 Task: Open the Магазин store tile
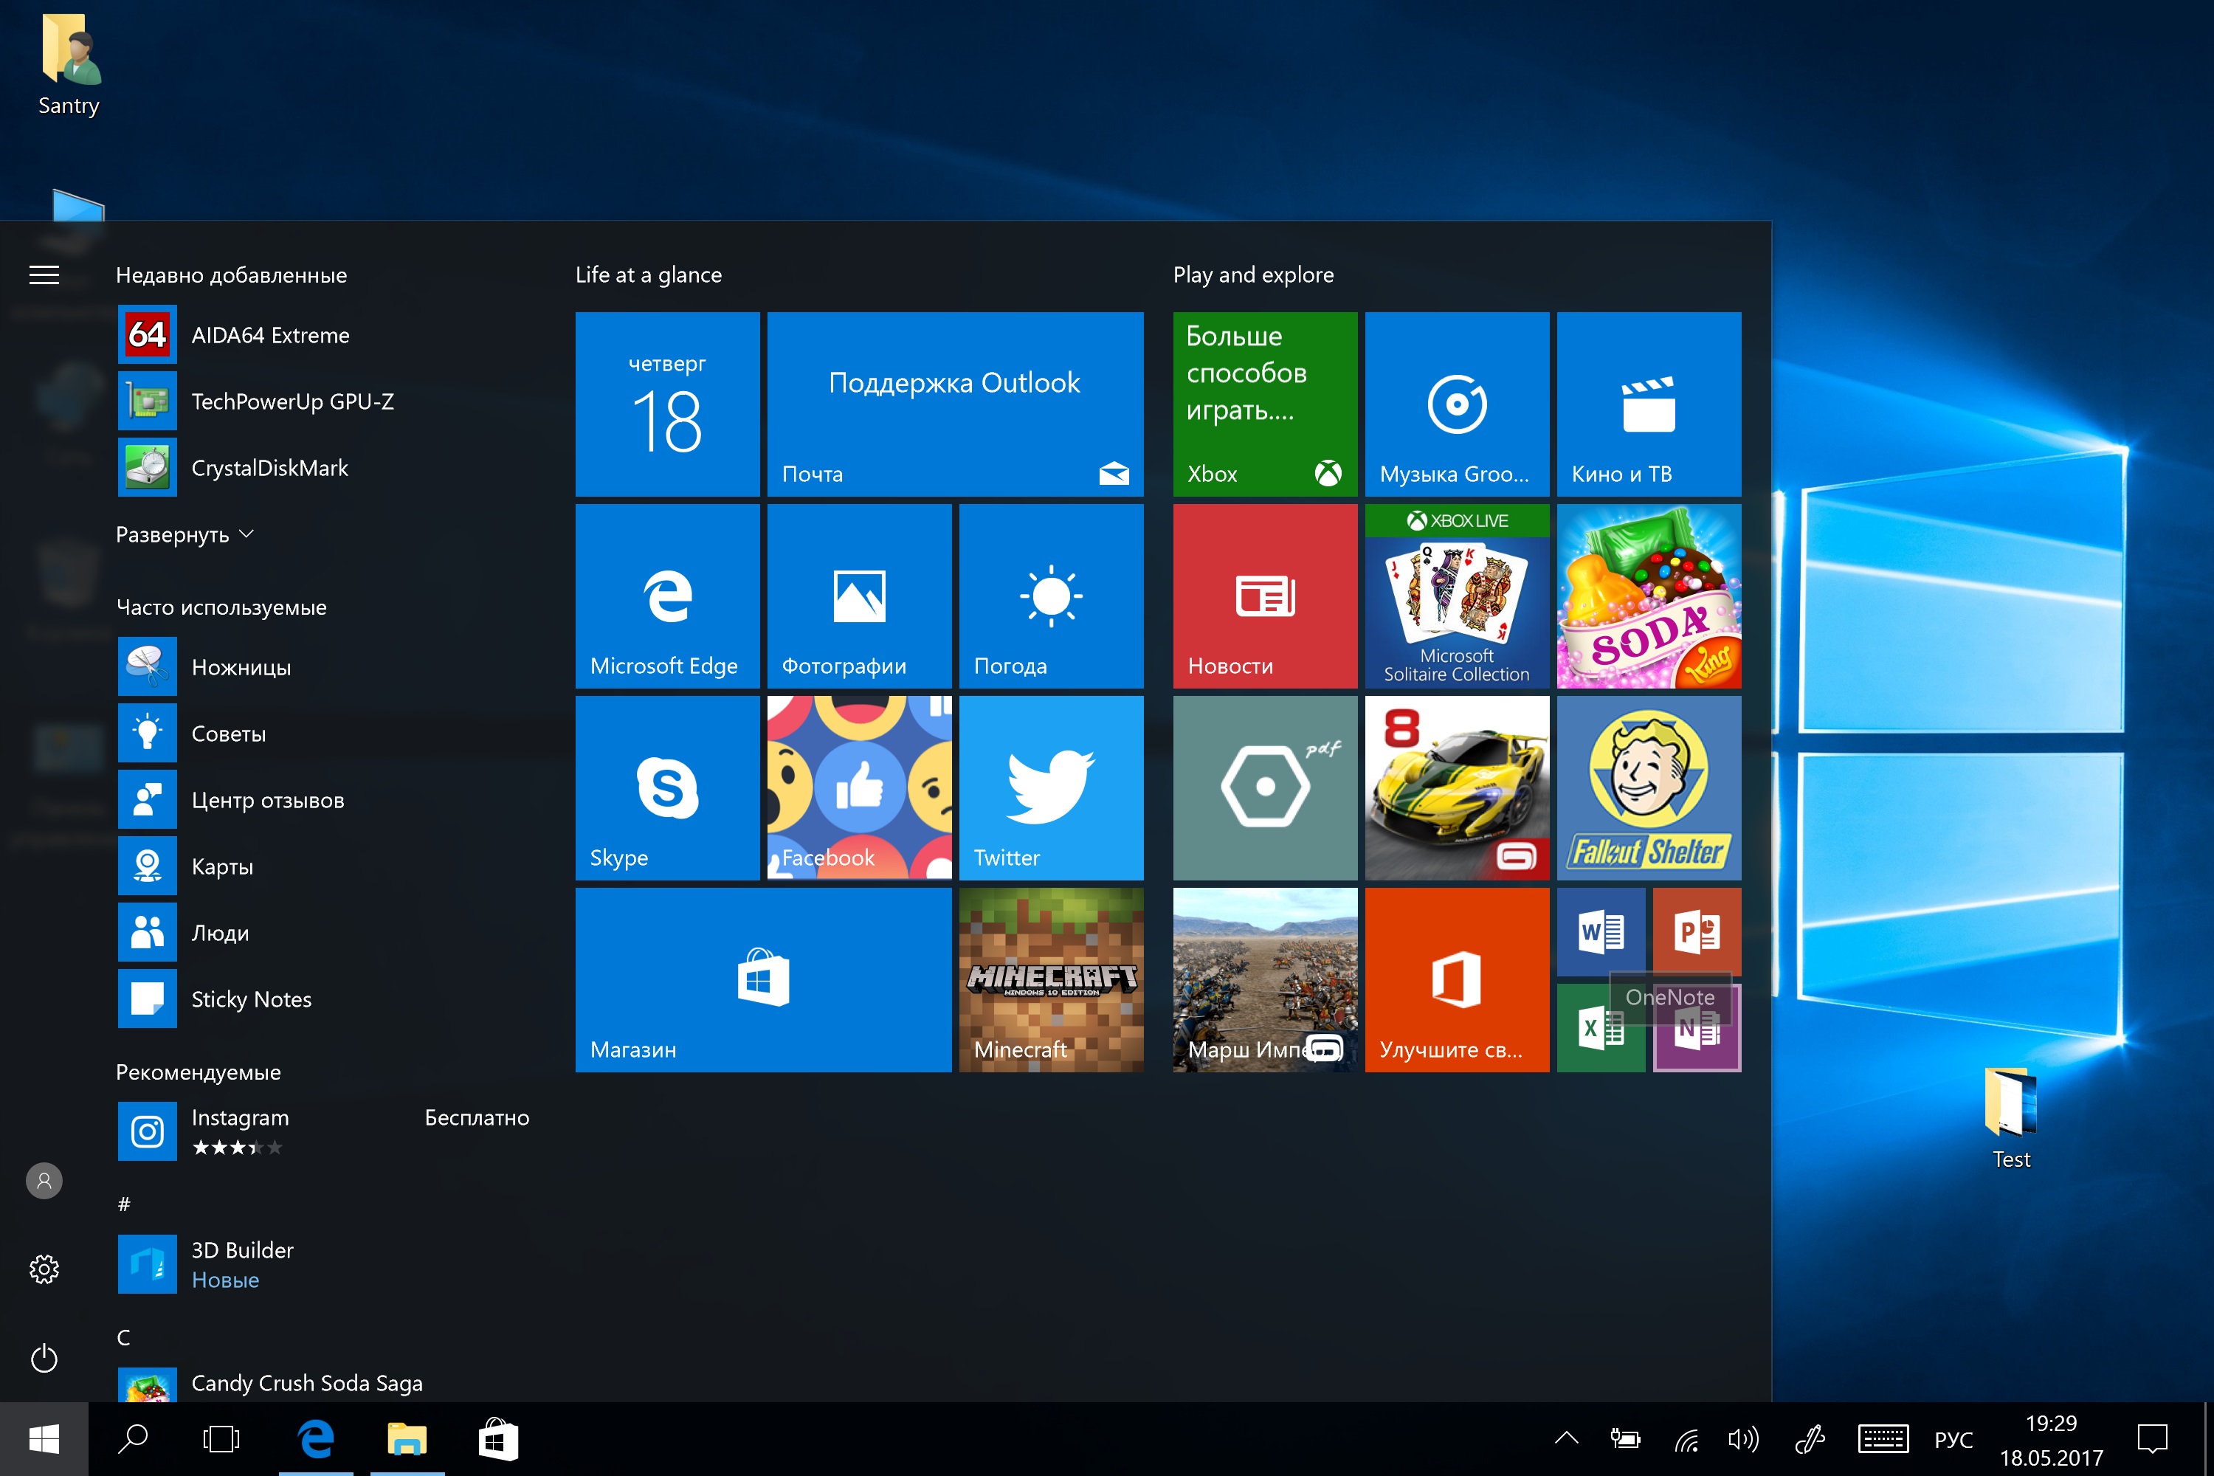click(763, 980)
